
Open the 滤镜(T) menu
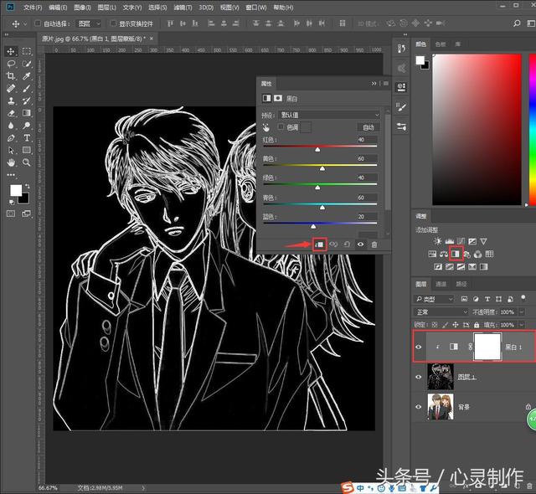click(183, 8)
